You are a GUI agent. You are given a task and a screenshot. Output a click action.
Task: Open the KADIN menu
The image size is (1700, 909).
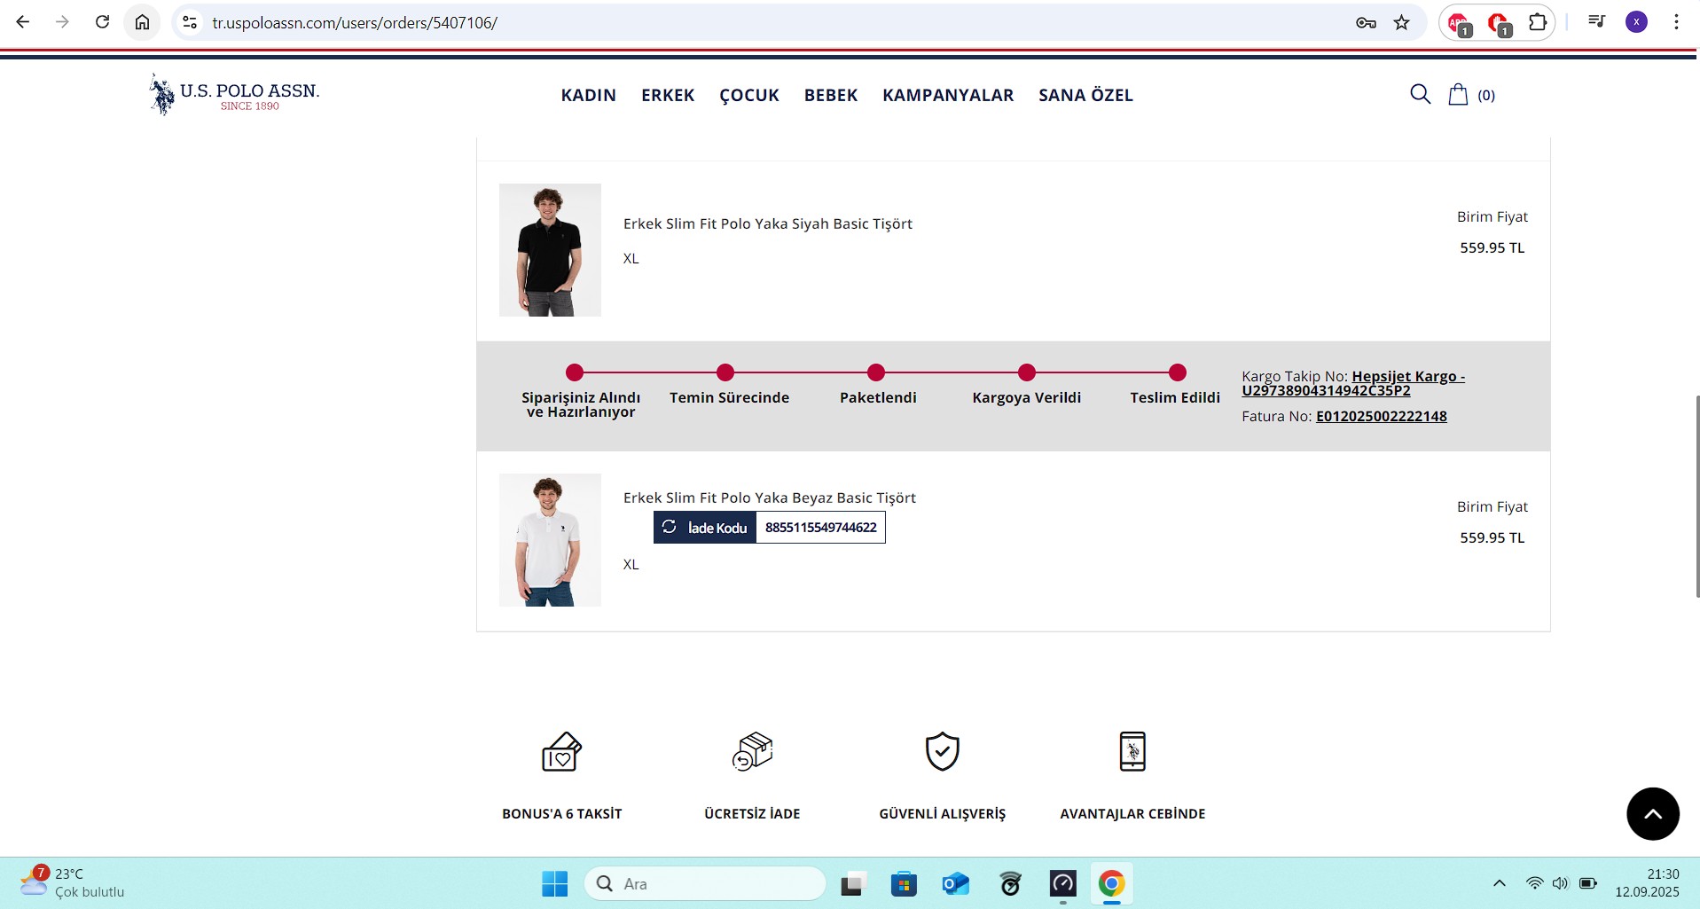pyautogui.click(x=588, y=95)
